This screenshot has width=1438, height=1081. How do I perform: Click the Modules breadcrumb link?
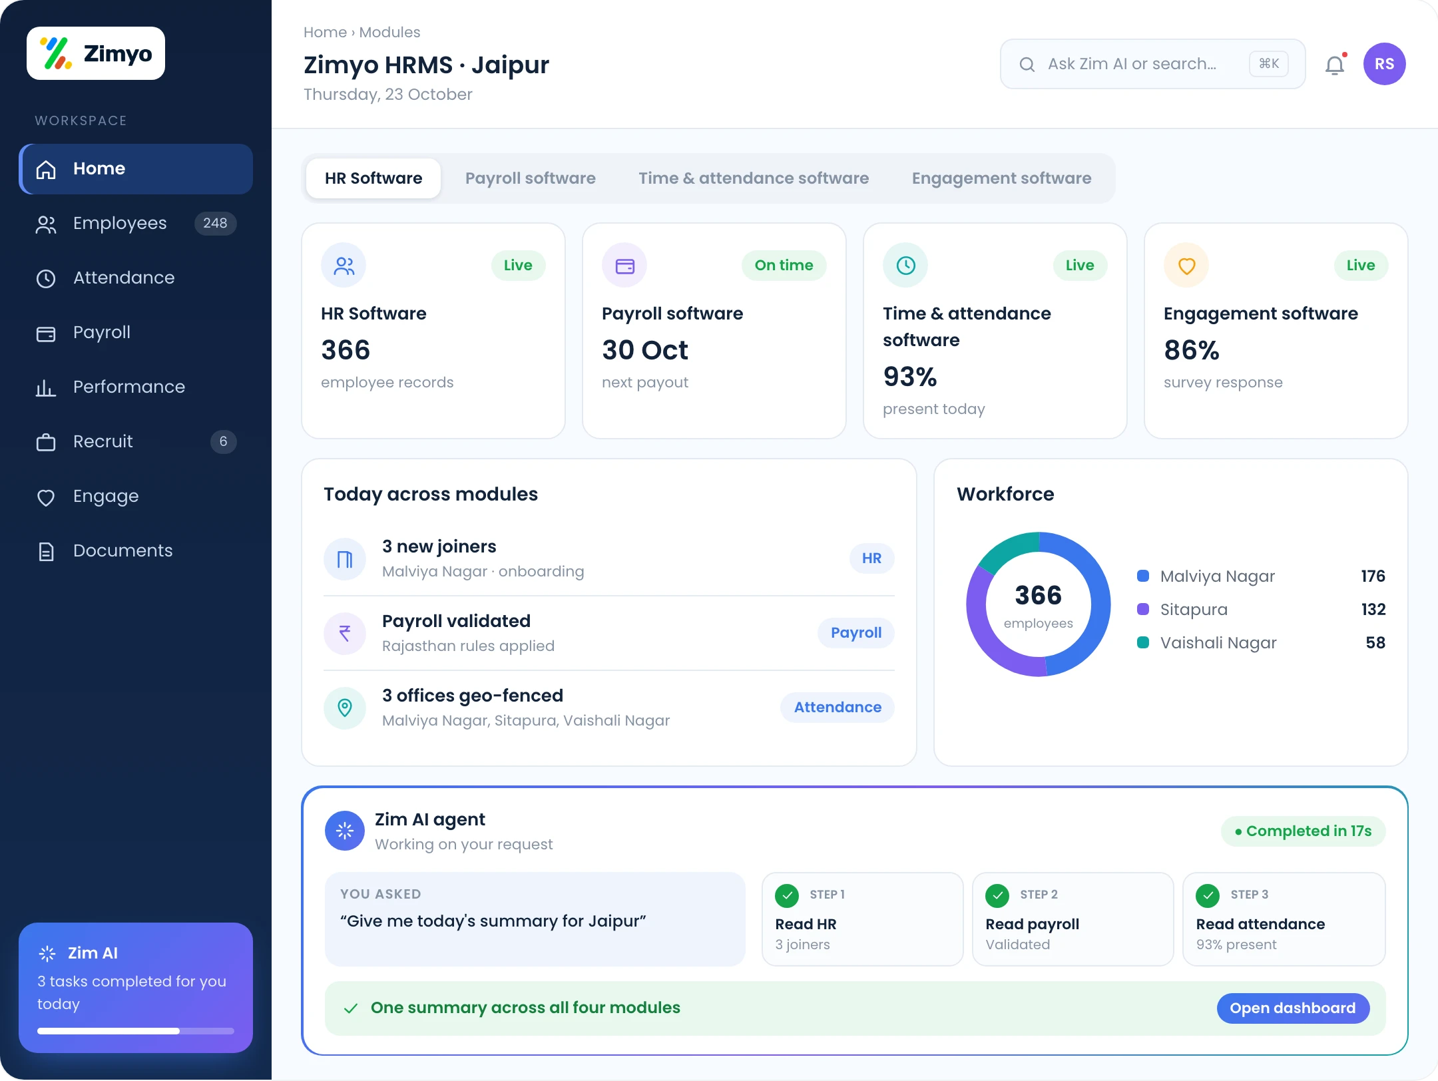pos(389,32)
